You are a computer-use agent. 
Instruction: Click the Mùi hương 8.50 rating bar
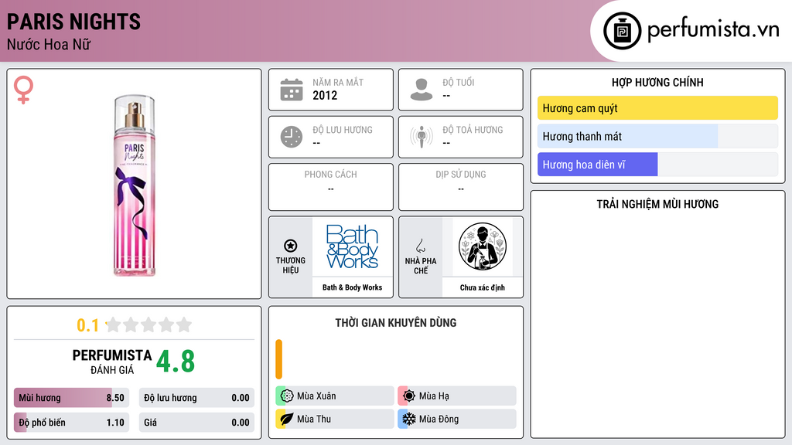coord(71,398)
